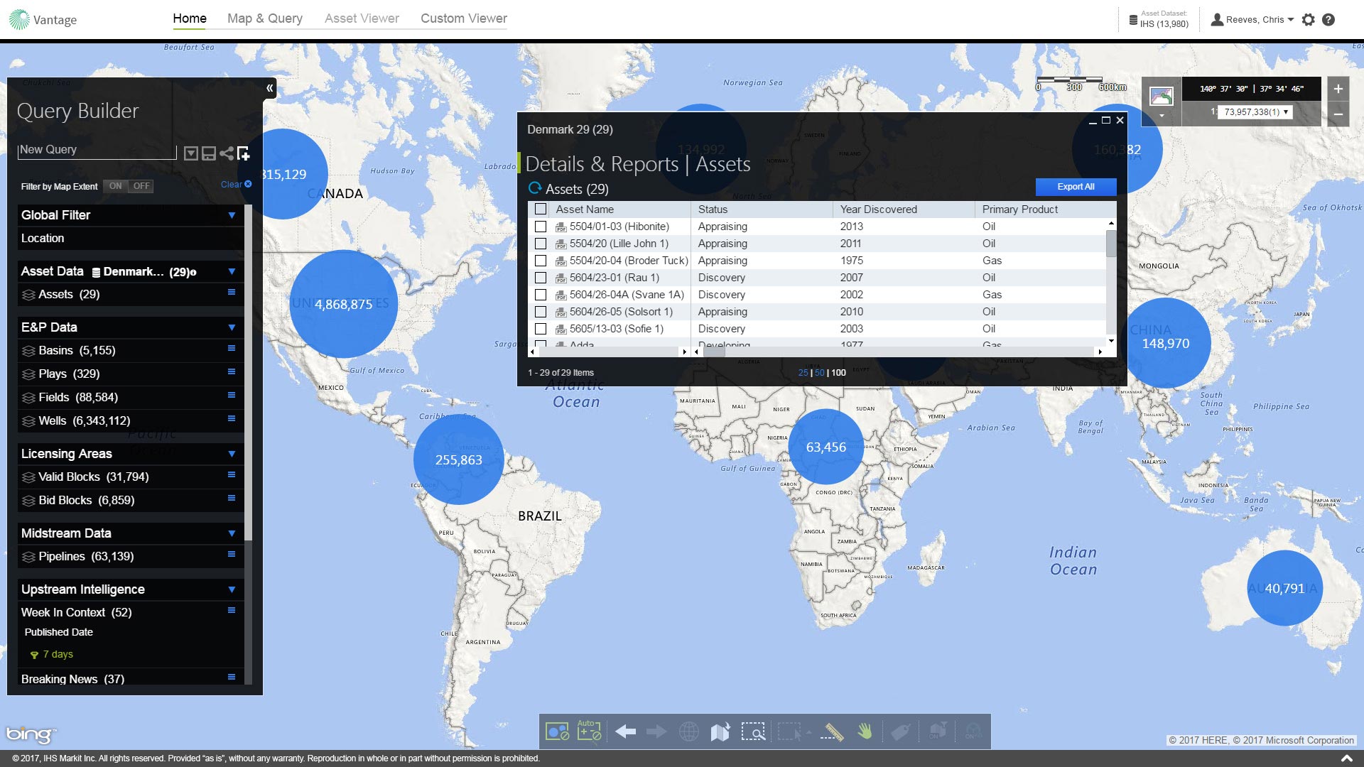Click the basemap picker thumbnail icon

pyautogui.click(x=1162, y=95)
